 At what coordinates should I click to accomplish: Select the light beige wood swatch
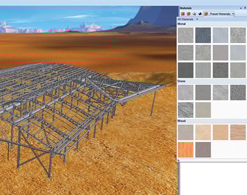click(x=203, y=132)
